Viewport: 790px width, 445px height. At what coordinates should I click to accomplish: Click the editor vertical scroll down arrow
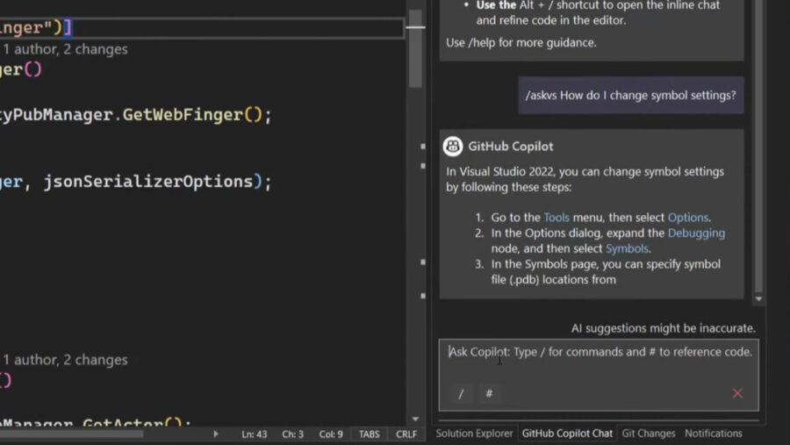[415, 419]
